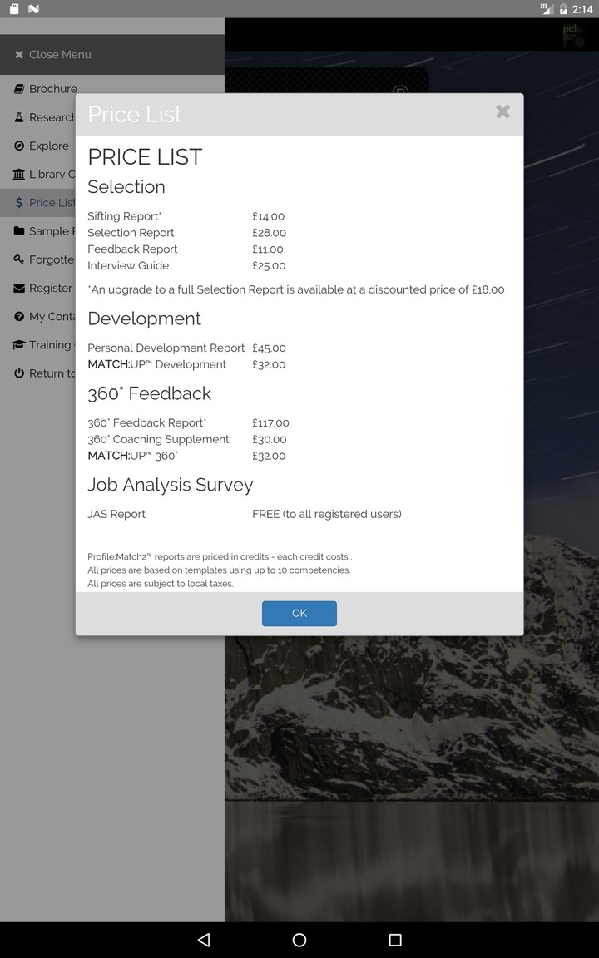599x958 pixels.
Task: Open Explore via its compass icon
Action: [18, 146]
